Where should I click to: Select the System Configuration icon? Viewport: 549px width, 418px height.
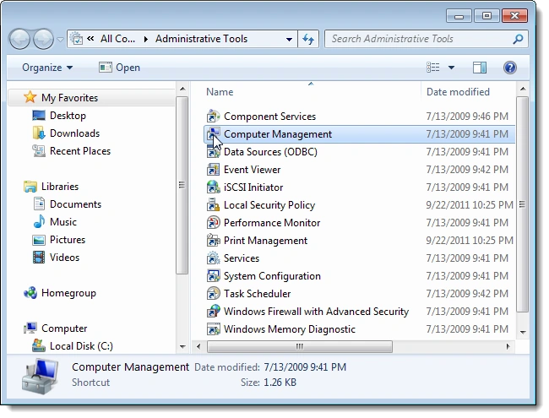tap(213, 276)
